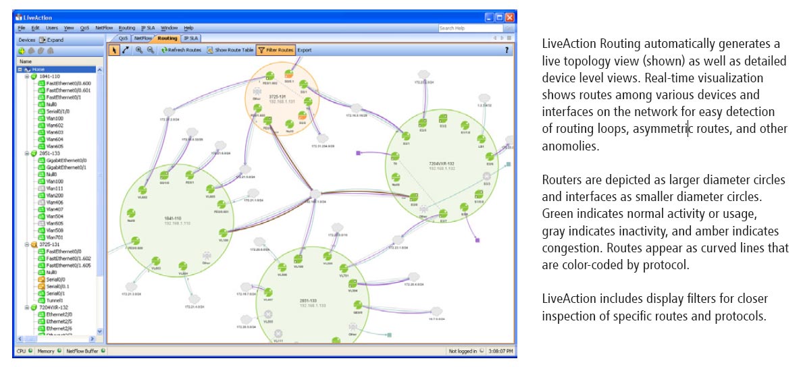Screen dimensions: 801x367
Task: Click the 1841-110 router circle in topology
Action: pos(177,221)
